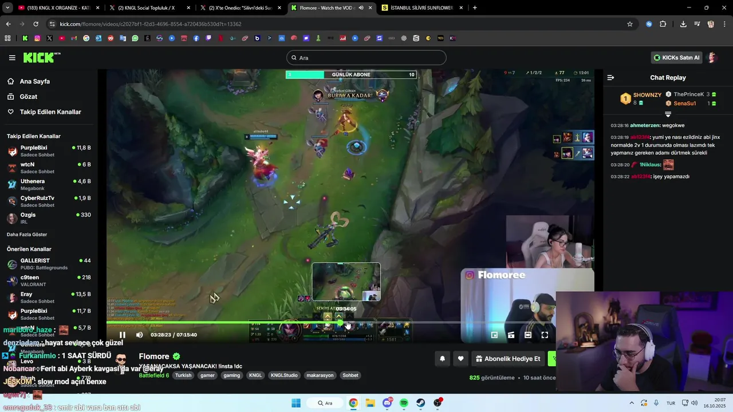
Task: Mute the video player volume
Action: tap(139, 335)
